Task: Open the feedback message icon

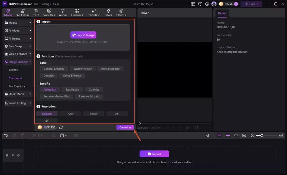Action: tap(200, 4)
